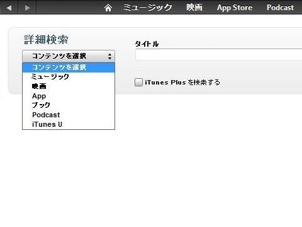Go back with the left arrow button
This screenshot has height=227, width=302.
pyautogui.click(x=9, y=8)
